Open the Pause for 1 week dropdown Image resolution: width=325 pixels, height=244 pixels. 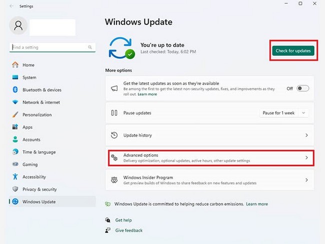click(303, 113)
